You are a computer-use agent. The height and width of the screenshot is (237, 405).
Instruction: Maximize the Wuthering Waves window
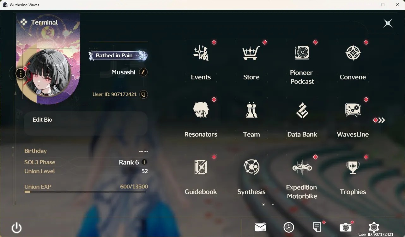click(383, 5)
